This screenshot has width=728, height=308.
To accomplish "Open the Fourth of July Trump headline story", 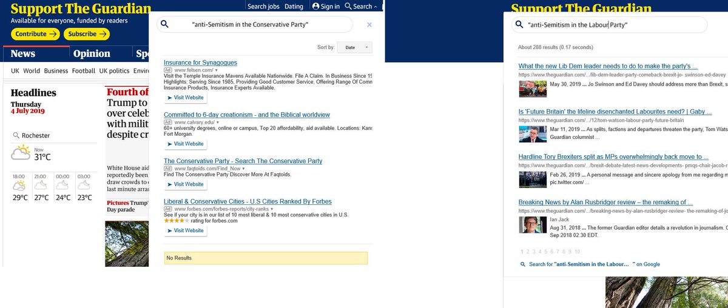I will (127, 113).
